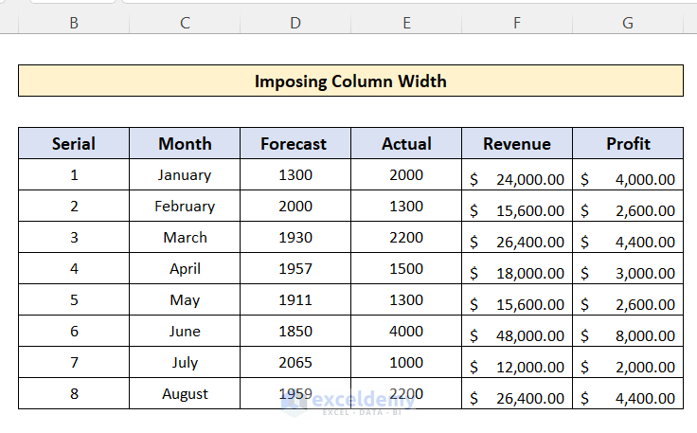Click the Actual cell showing 4000
The image size is (697, 433).
(x=406, y=331)
